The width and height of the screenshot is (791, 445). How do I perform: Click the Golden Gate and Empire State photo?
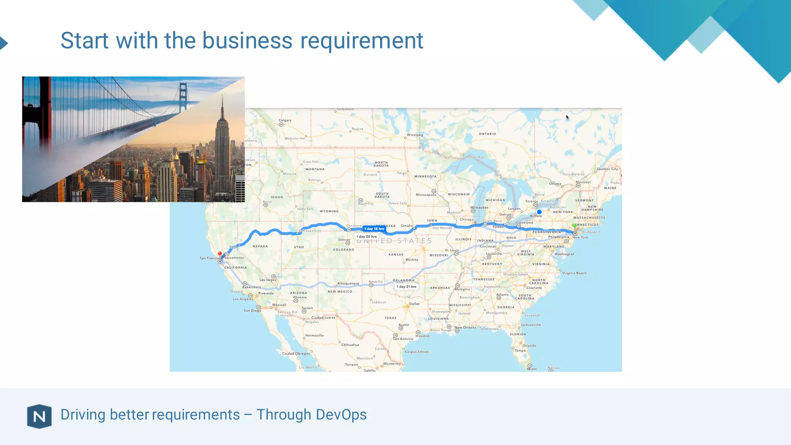click(133, 139)
